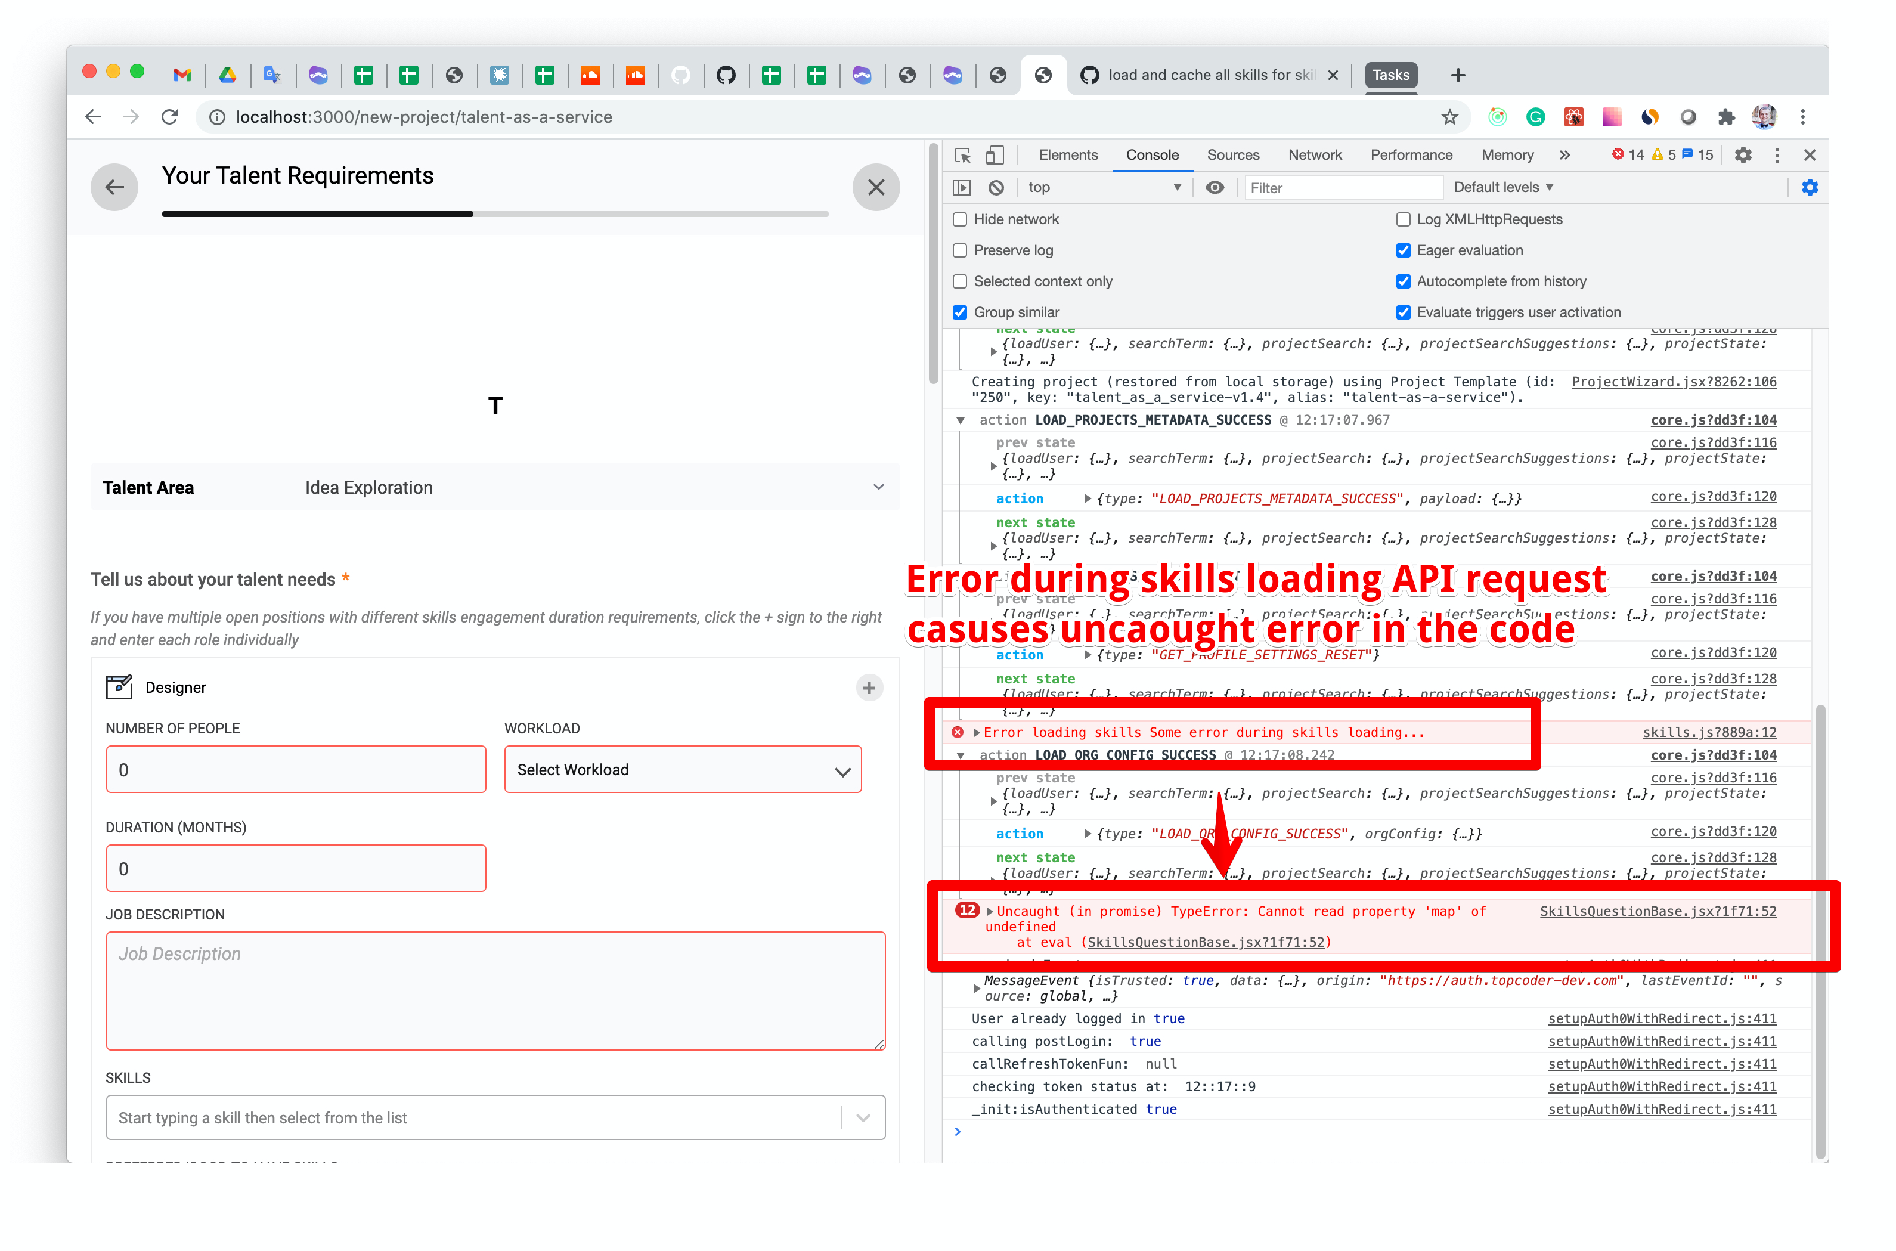The image size is (1896, 1251).
Task: Click the skills.js?889a:12 source link
Action: tap(1709, 732)
